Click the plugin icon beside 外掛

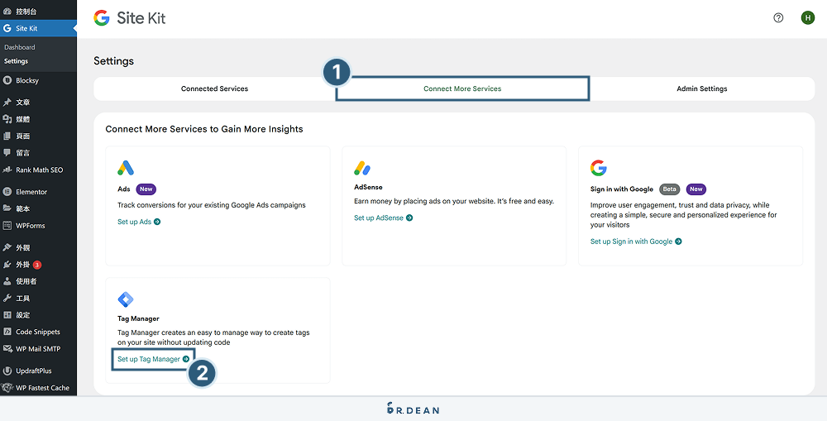pos(7,265)
